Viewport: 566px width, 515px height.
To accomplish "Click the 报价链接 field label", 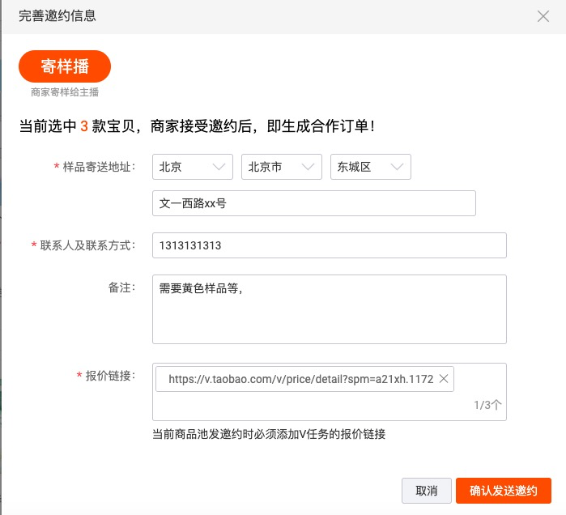I will (x=110, y=376).
